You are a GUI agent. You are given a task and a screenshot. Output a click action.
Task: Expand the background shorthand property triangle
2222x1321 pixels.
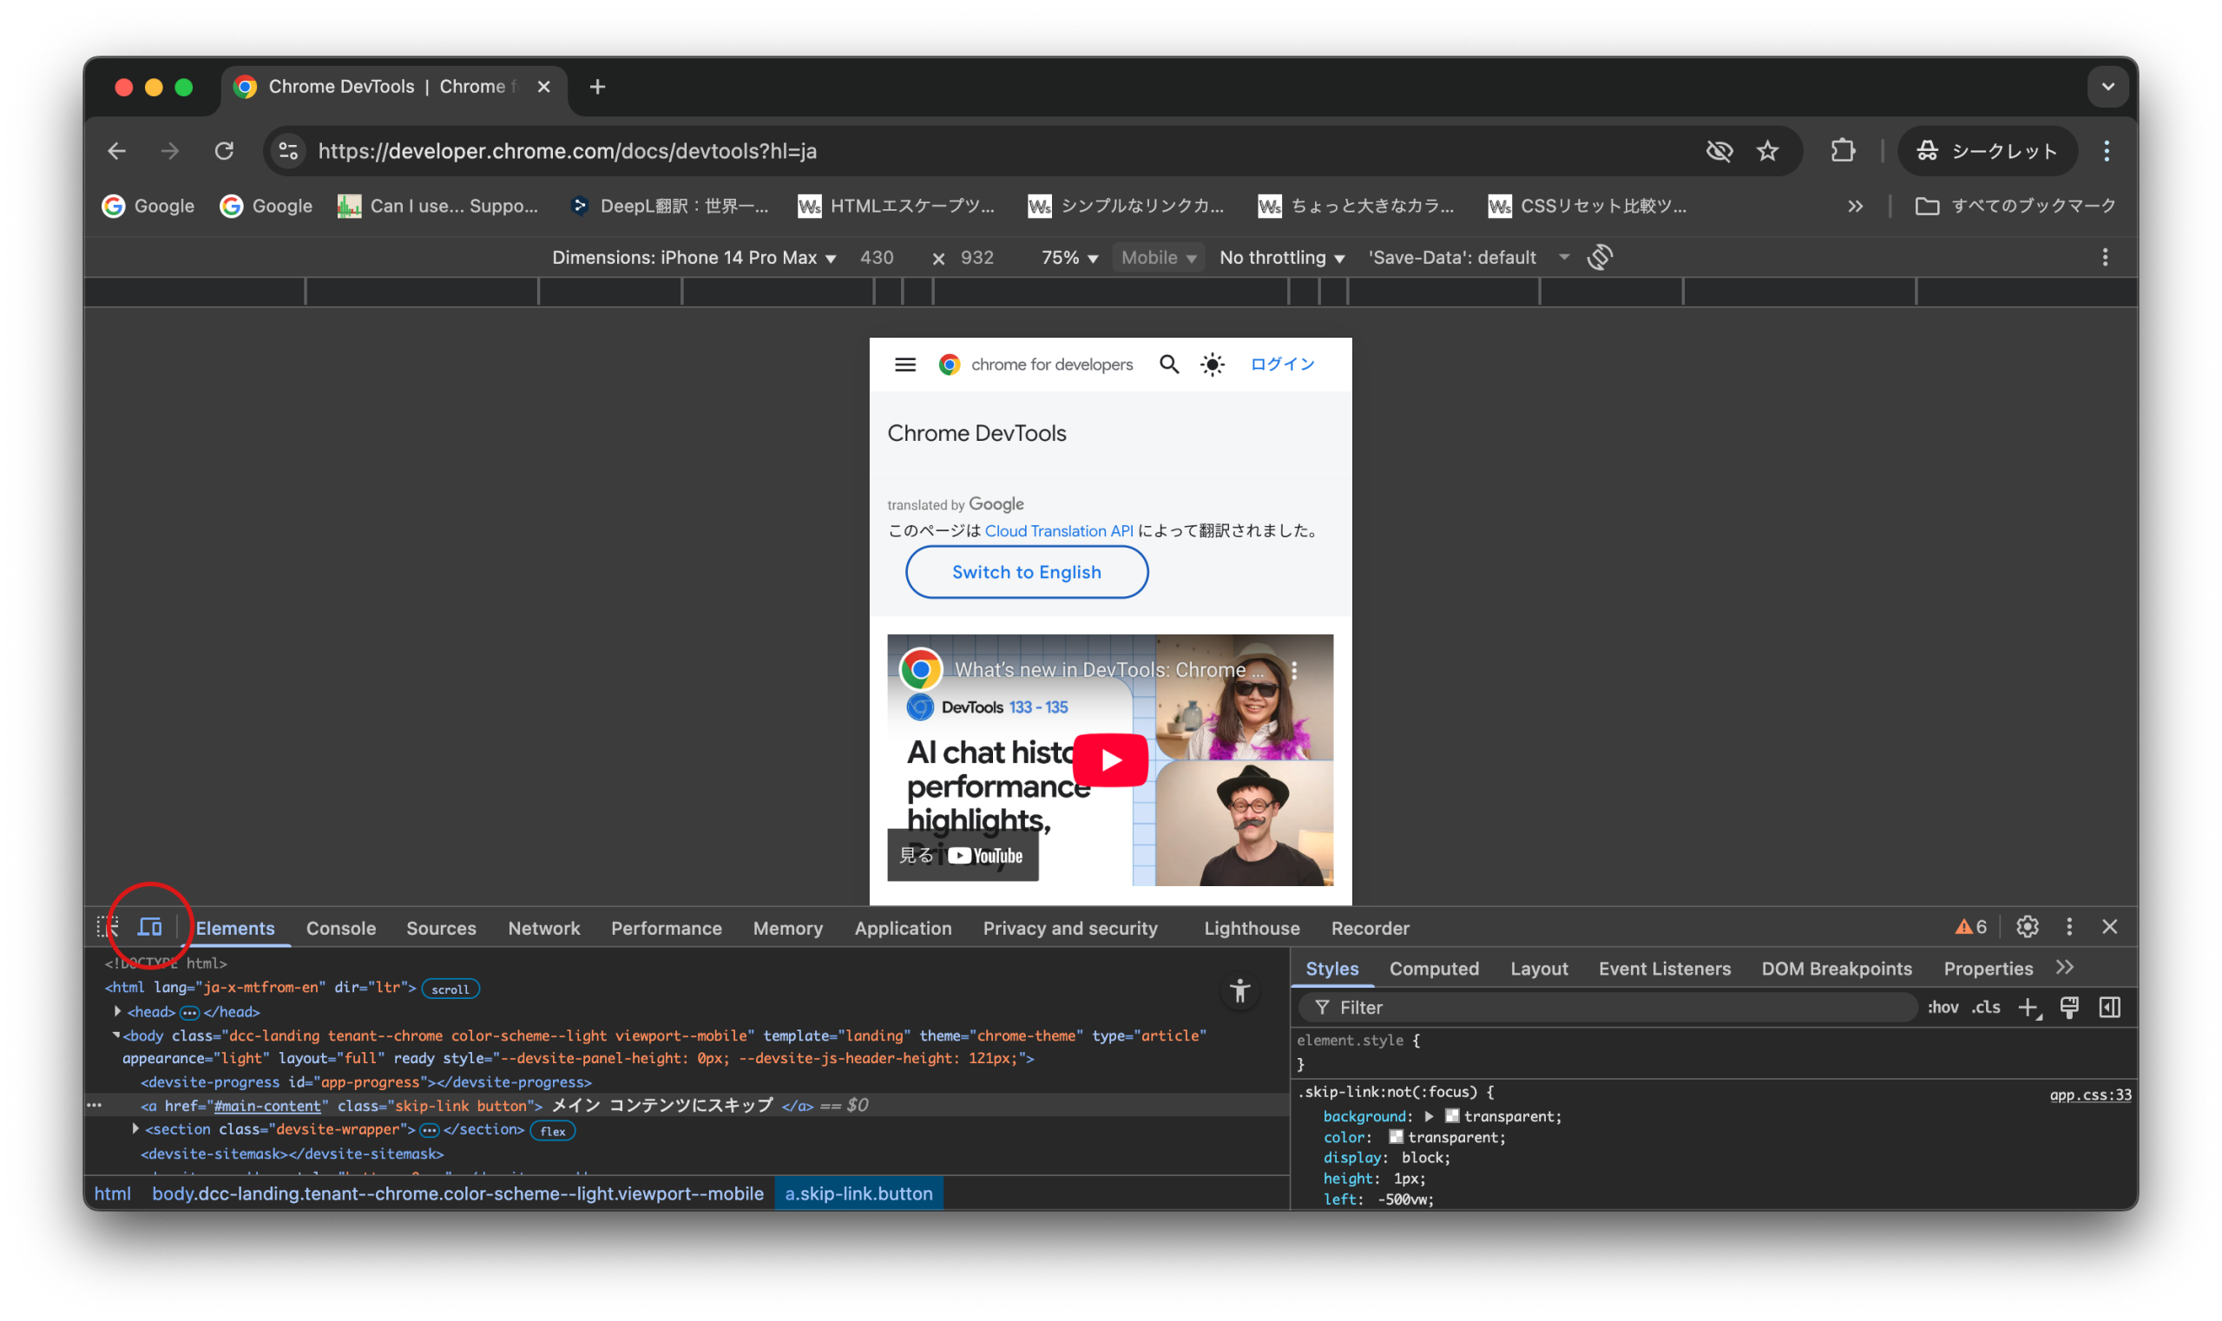[1428, 1115]
